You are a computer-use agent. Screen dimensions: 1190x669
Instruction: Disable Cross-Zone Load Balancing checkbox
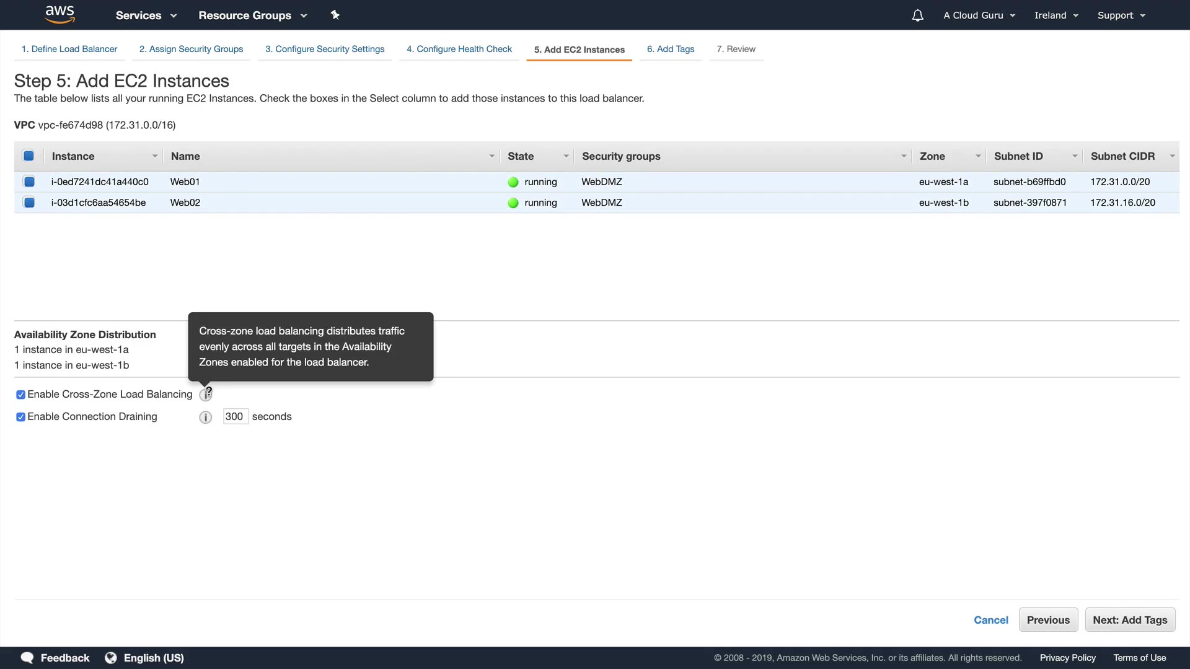[20, 395]
